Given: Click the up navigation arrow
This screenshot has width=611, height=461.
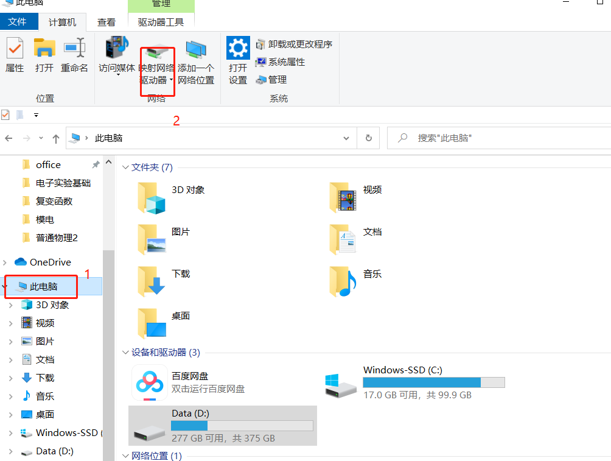Looking at the screenshot, I should pyautogui.click(x=55, y=138).
